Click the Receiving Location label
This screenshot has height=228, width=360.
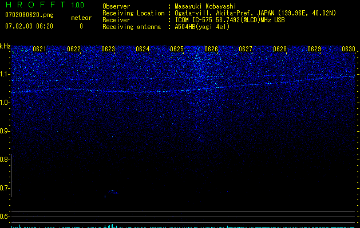(x=133, y=13)
